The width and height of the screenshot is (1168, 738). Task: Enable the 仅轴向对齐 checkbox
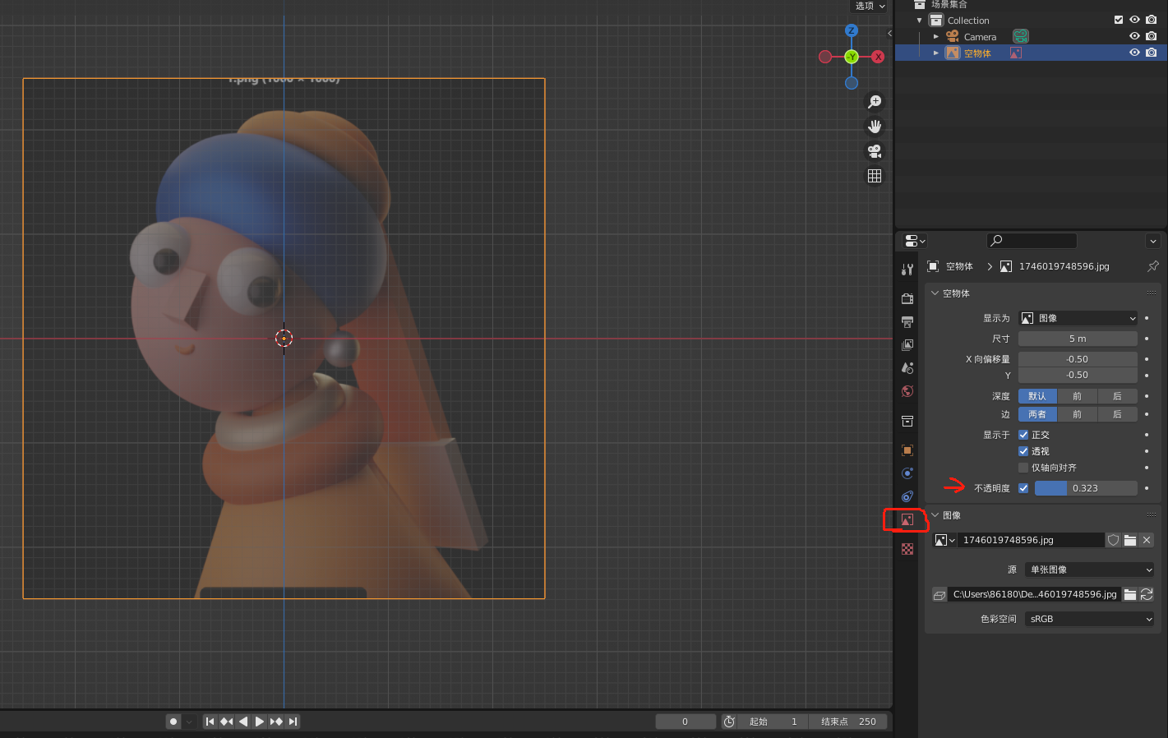[1023, 468]
